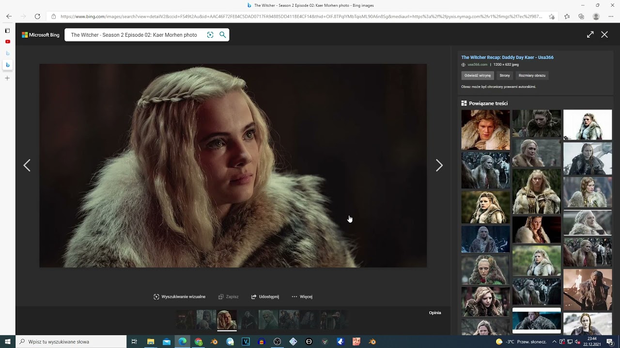Image resolution: width=620 pixels, height=348 pixels.
Task: Show hidden system tray icons
Action: click(x=554, y=342)
